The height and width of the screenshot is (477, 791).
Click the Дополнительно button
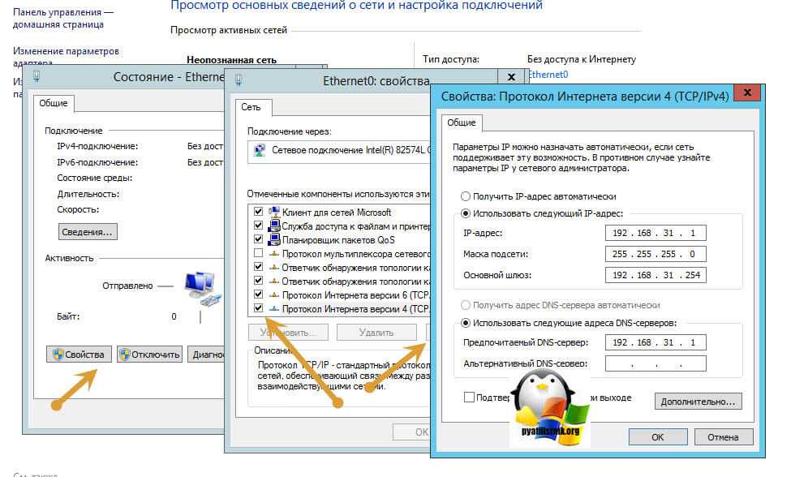[698, 401]
